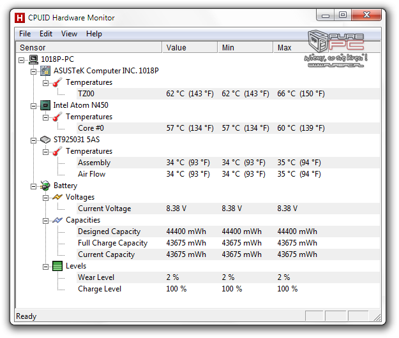Click the ST925031 5AS hard drive icon

click(x=45, y=140)
